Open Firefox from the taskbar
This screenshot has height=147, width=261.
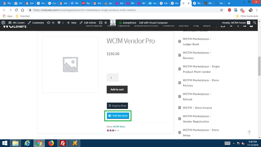(x=51, y=143)
